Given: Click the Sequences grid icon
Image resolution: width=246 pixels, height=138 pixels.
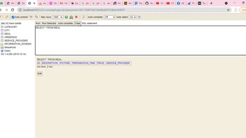Looking at the screenshot, I should [x=2, y=48].
